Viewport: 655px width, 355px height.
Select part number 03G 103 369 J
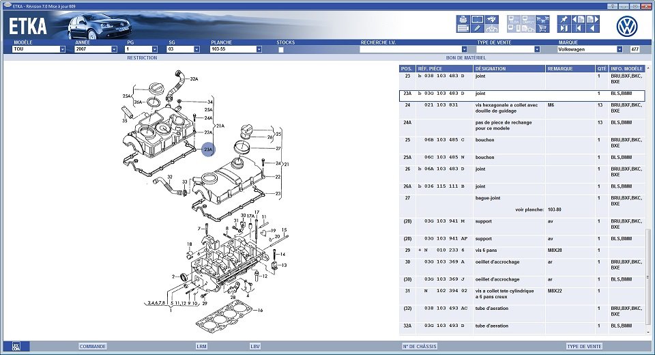click(x=444, y=279)
